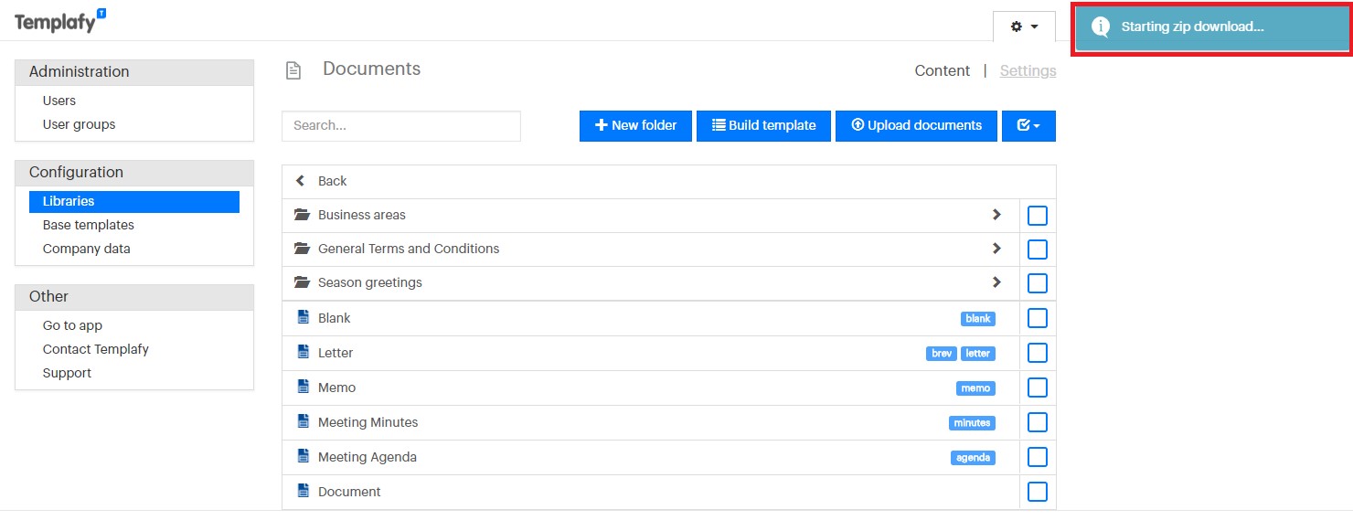This screenshot has height=531, width=1353.
Task: Open Base templates in Configuration
Action: point(89,225)
